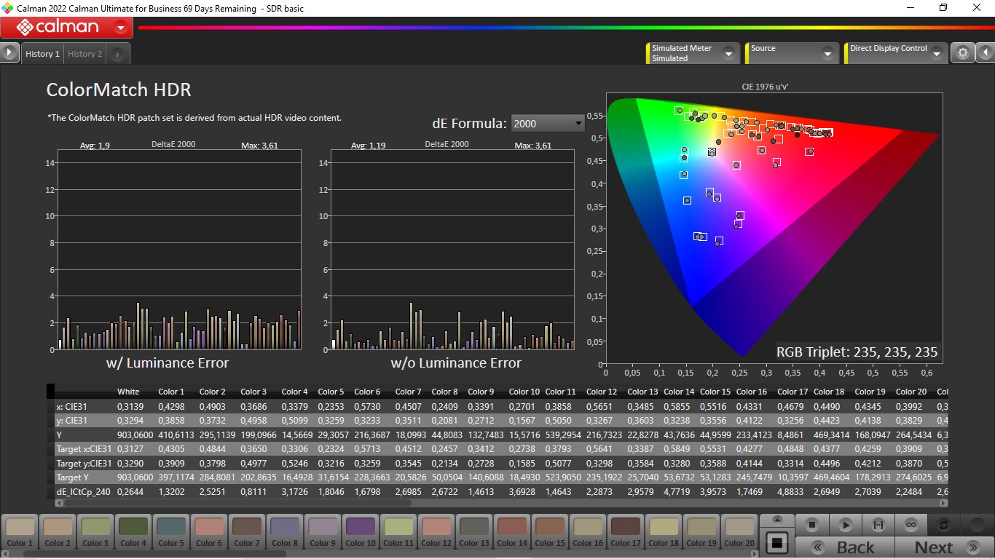The height and width of the screenshot is (559, 995).
Task: Click the large square pattern window button
Action: 776,543
